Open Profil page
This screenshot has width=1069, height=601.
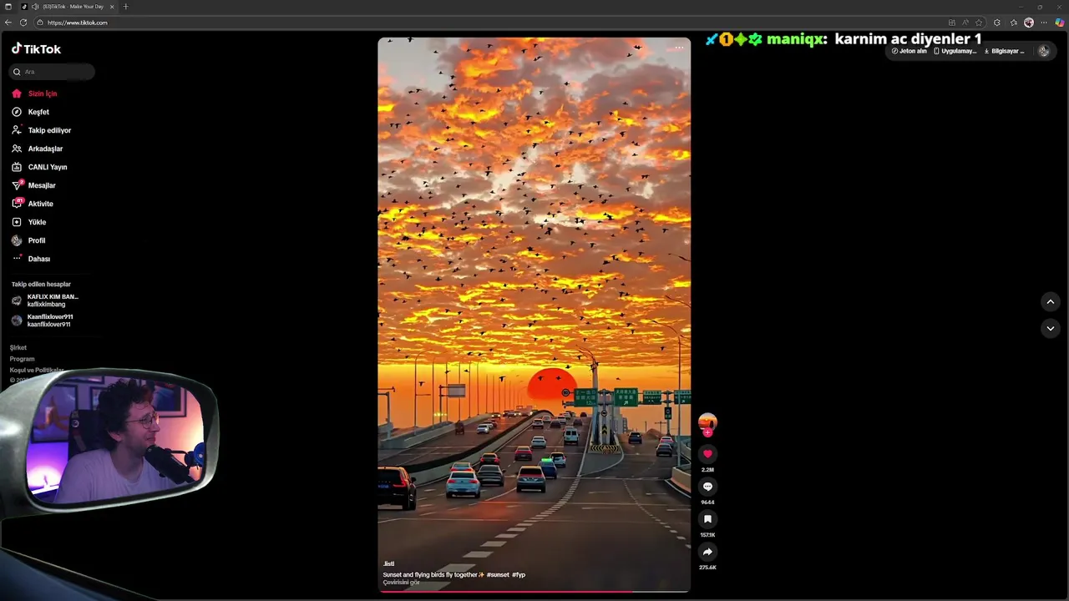point(29,240)
